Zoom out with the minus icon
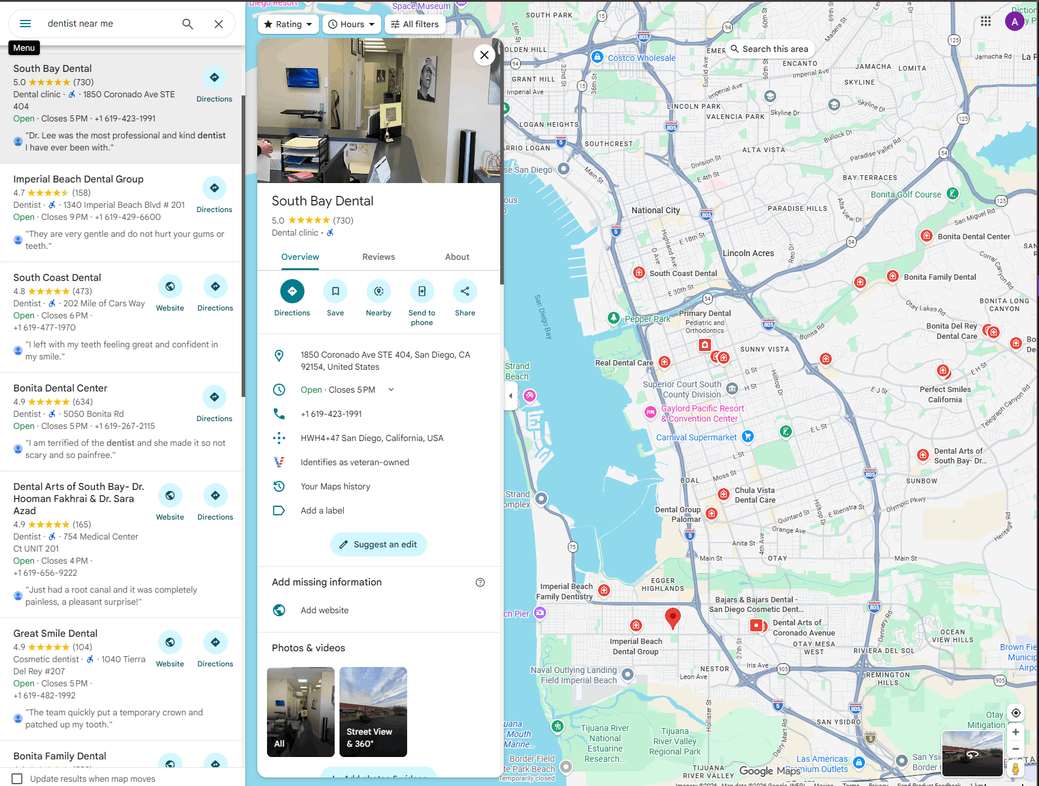The image size is (1039, 786). coord(1016,749)
